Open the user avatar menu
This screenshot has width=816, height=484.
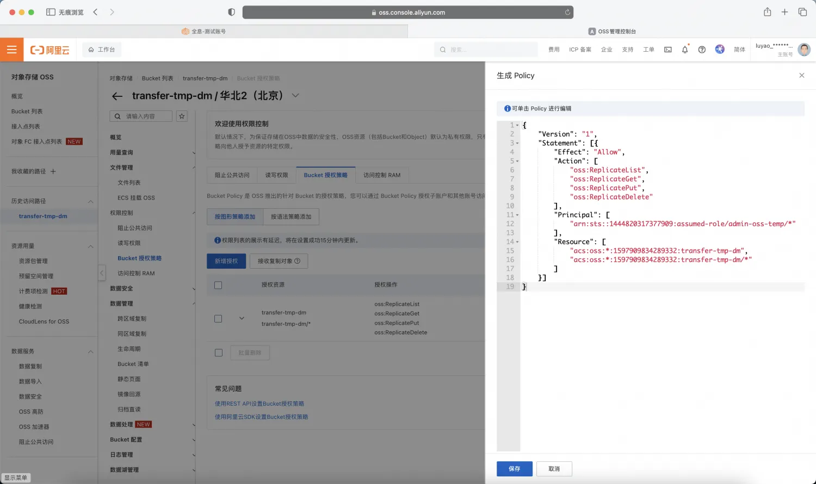click(804, 49)
